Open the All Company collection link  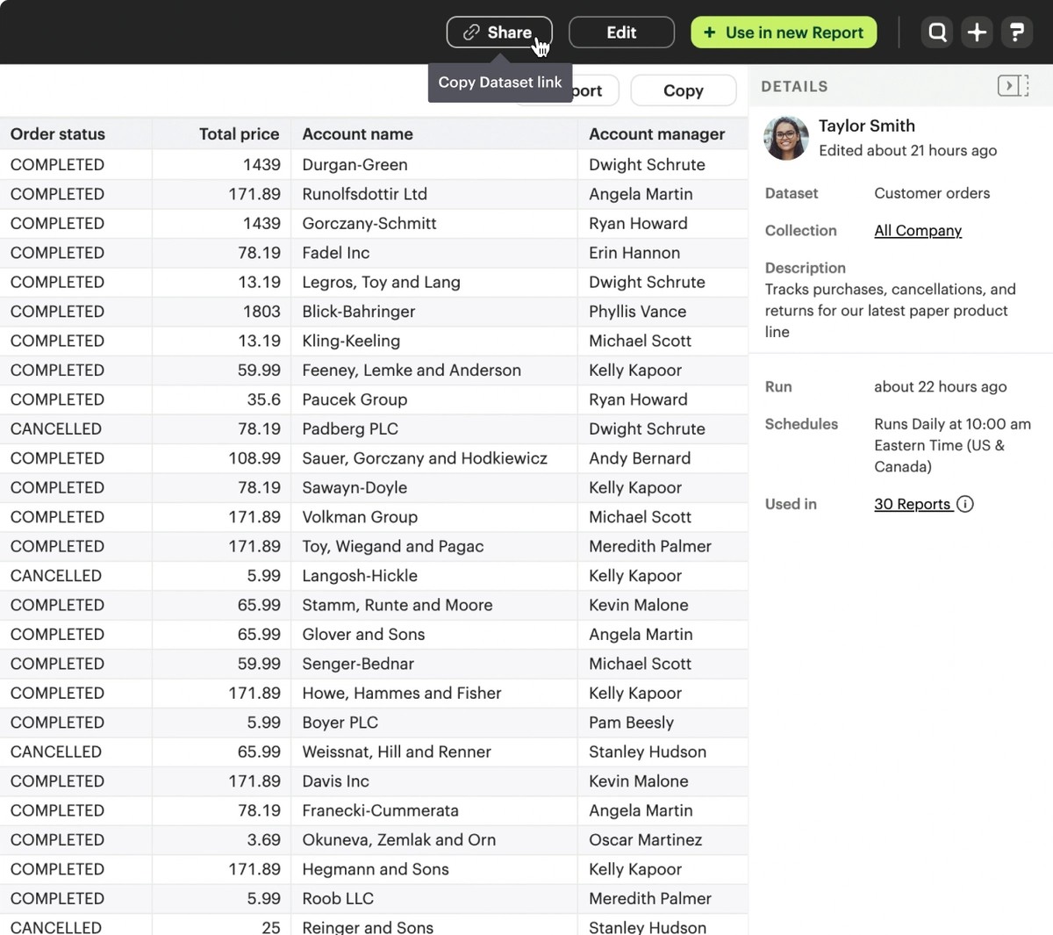917,230
